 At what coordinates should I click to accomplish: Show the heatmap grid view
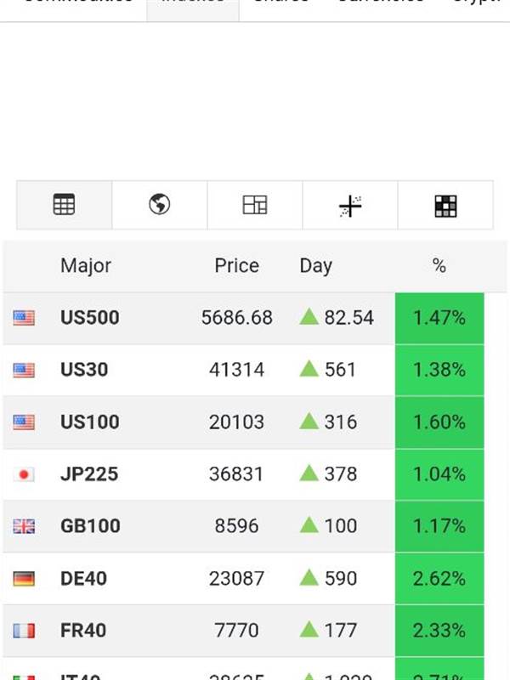pyautogui.click(x=445, y=205)
